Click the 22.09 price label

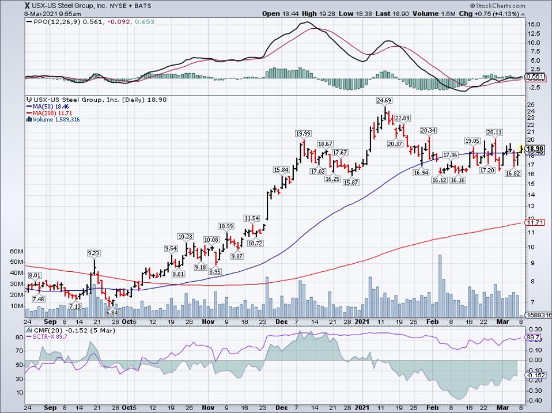[x=402, y=118]
